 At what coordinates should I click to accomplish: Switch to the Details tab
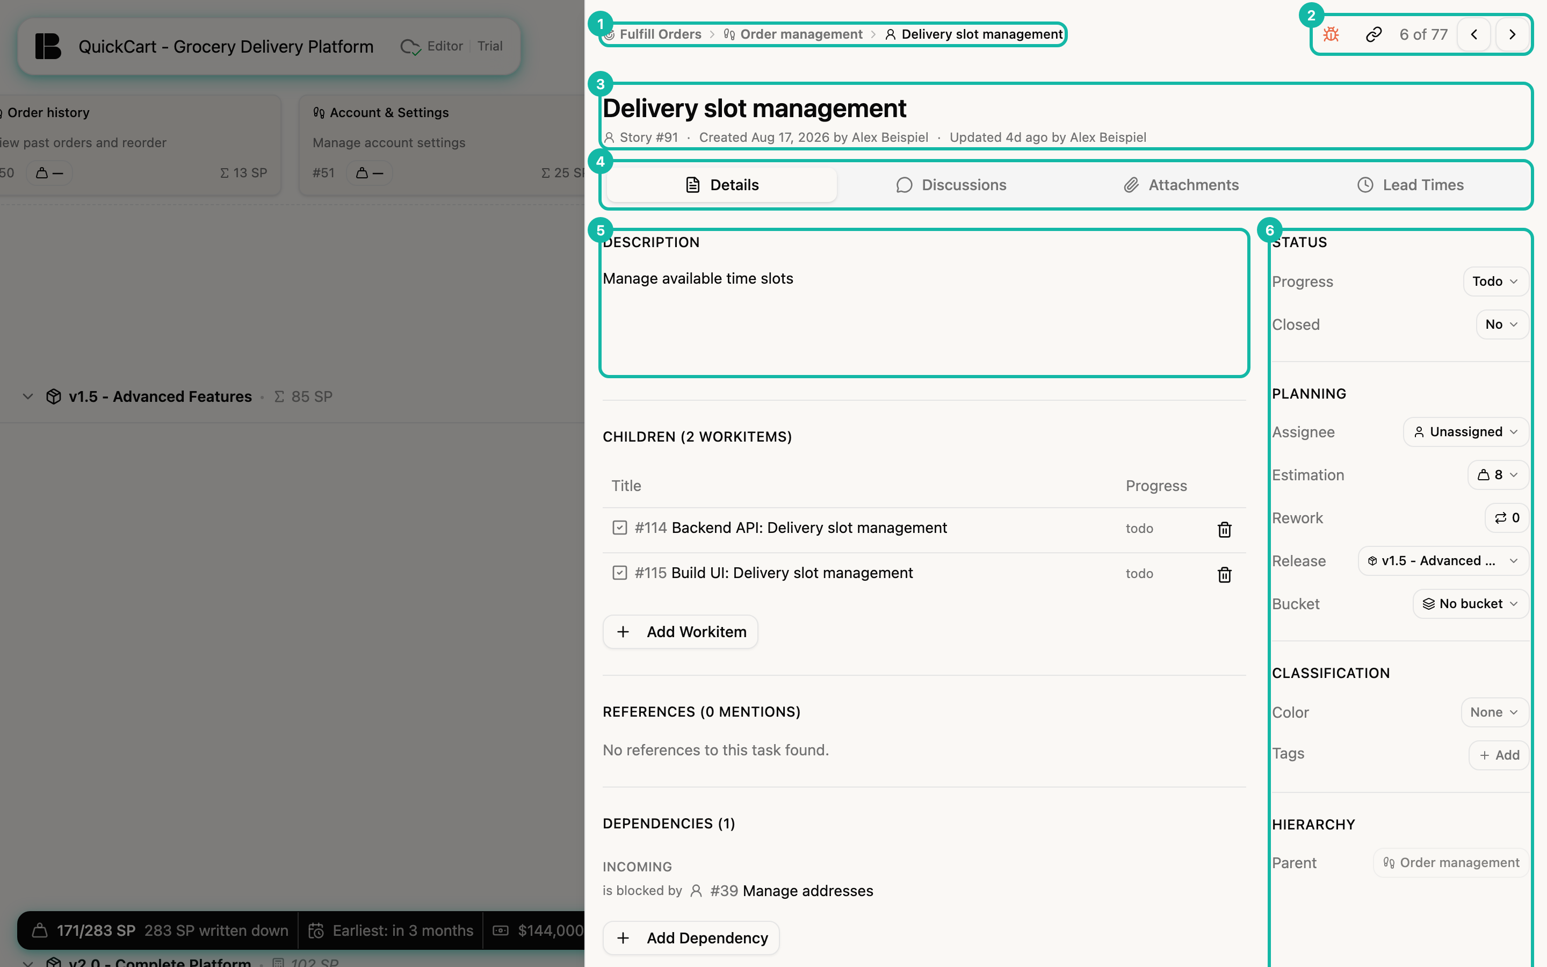point(721,185)
